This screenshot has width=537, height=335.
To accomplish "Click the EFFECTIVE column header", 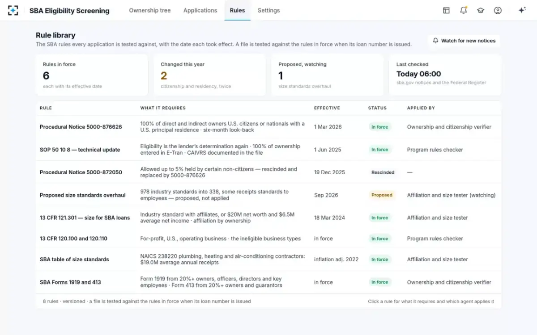I will coord(327,108).
